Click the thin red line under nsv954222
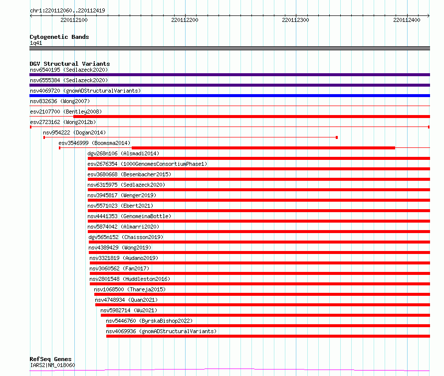This screenshot has height=376, width=444. tap(190, 137)
